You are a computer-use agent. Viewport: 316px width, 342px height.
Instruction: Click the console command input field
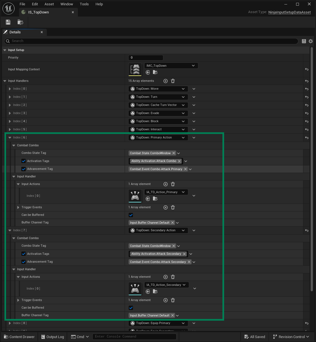tap(134, 337)
